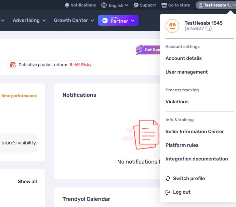Select User management from the menu
Image resolution: width=236 pixels, height=207 pixels.
[x=186, y=72]
